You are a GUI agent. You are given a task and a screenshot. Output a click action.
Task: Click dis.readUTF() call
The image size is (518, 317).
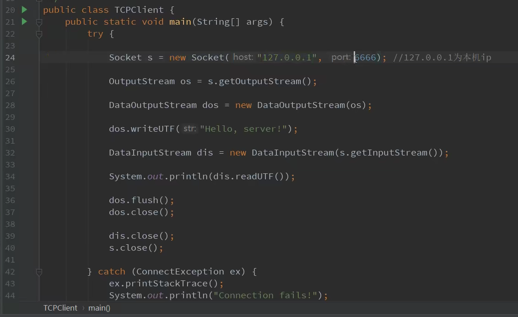pyautogui.click(x=249, y=176)
